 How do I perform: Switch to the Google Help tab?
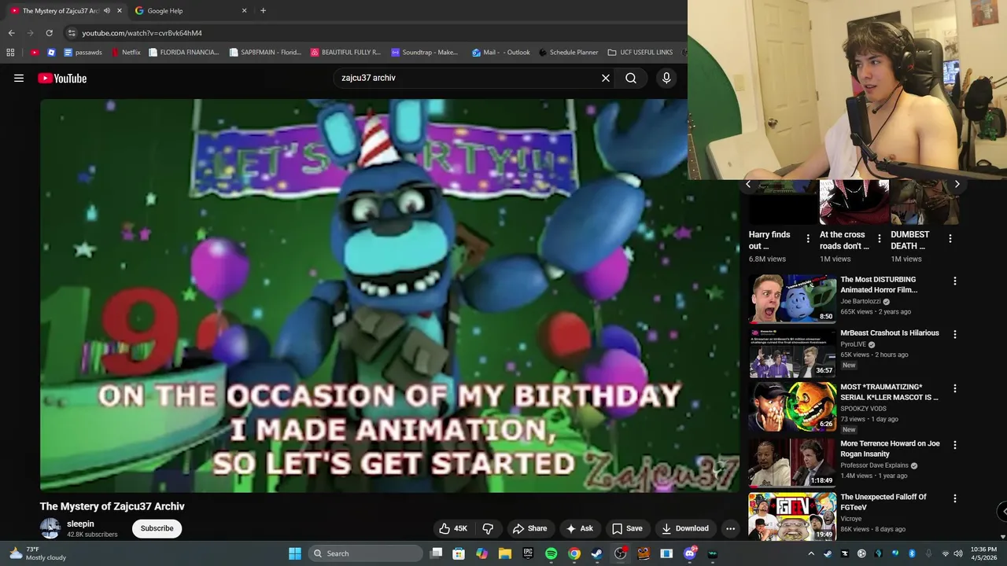point(191,10)
